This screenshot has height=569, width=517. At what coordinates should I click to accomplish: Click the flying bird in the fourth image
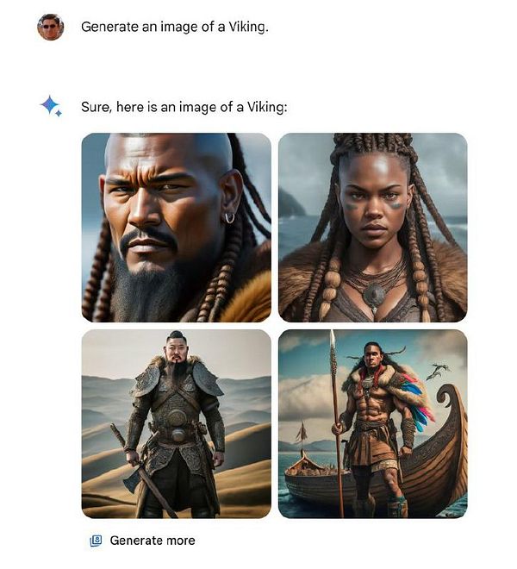(x=439, y=371)
